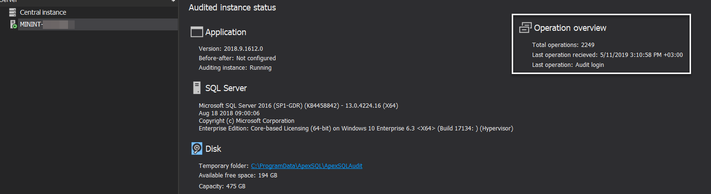Click the Central instance server-stack icon

click(12, 12)
